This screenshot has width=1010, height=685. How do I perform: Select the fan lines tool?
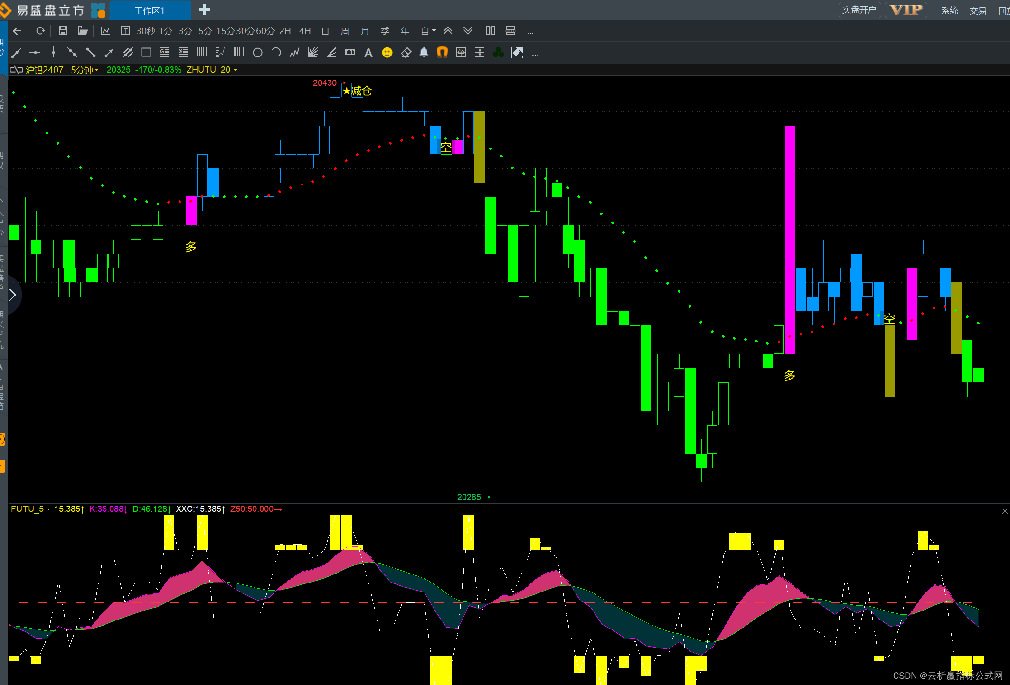click(x=312, y=53)
